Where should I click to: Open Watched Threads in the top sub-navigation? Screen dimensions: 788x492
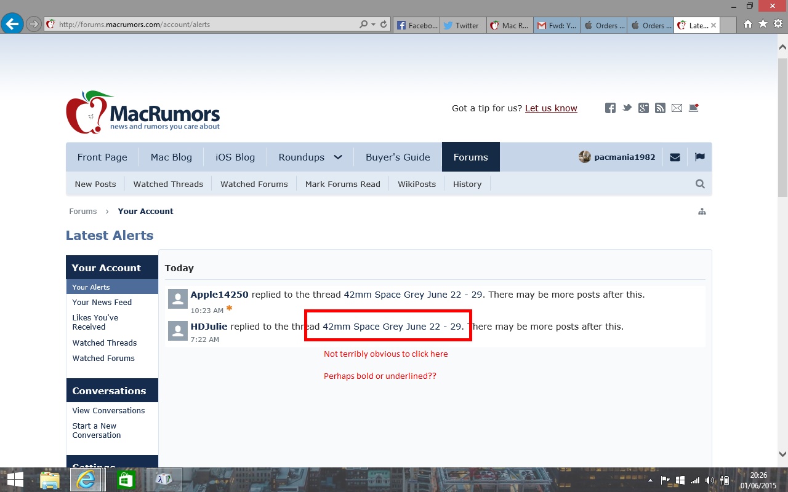tap(168, 184)
